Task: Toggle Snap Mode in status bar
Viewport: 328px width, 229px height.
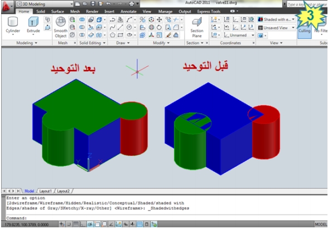Action: pyautogui.click(x=69, y=225)
